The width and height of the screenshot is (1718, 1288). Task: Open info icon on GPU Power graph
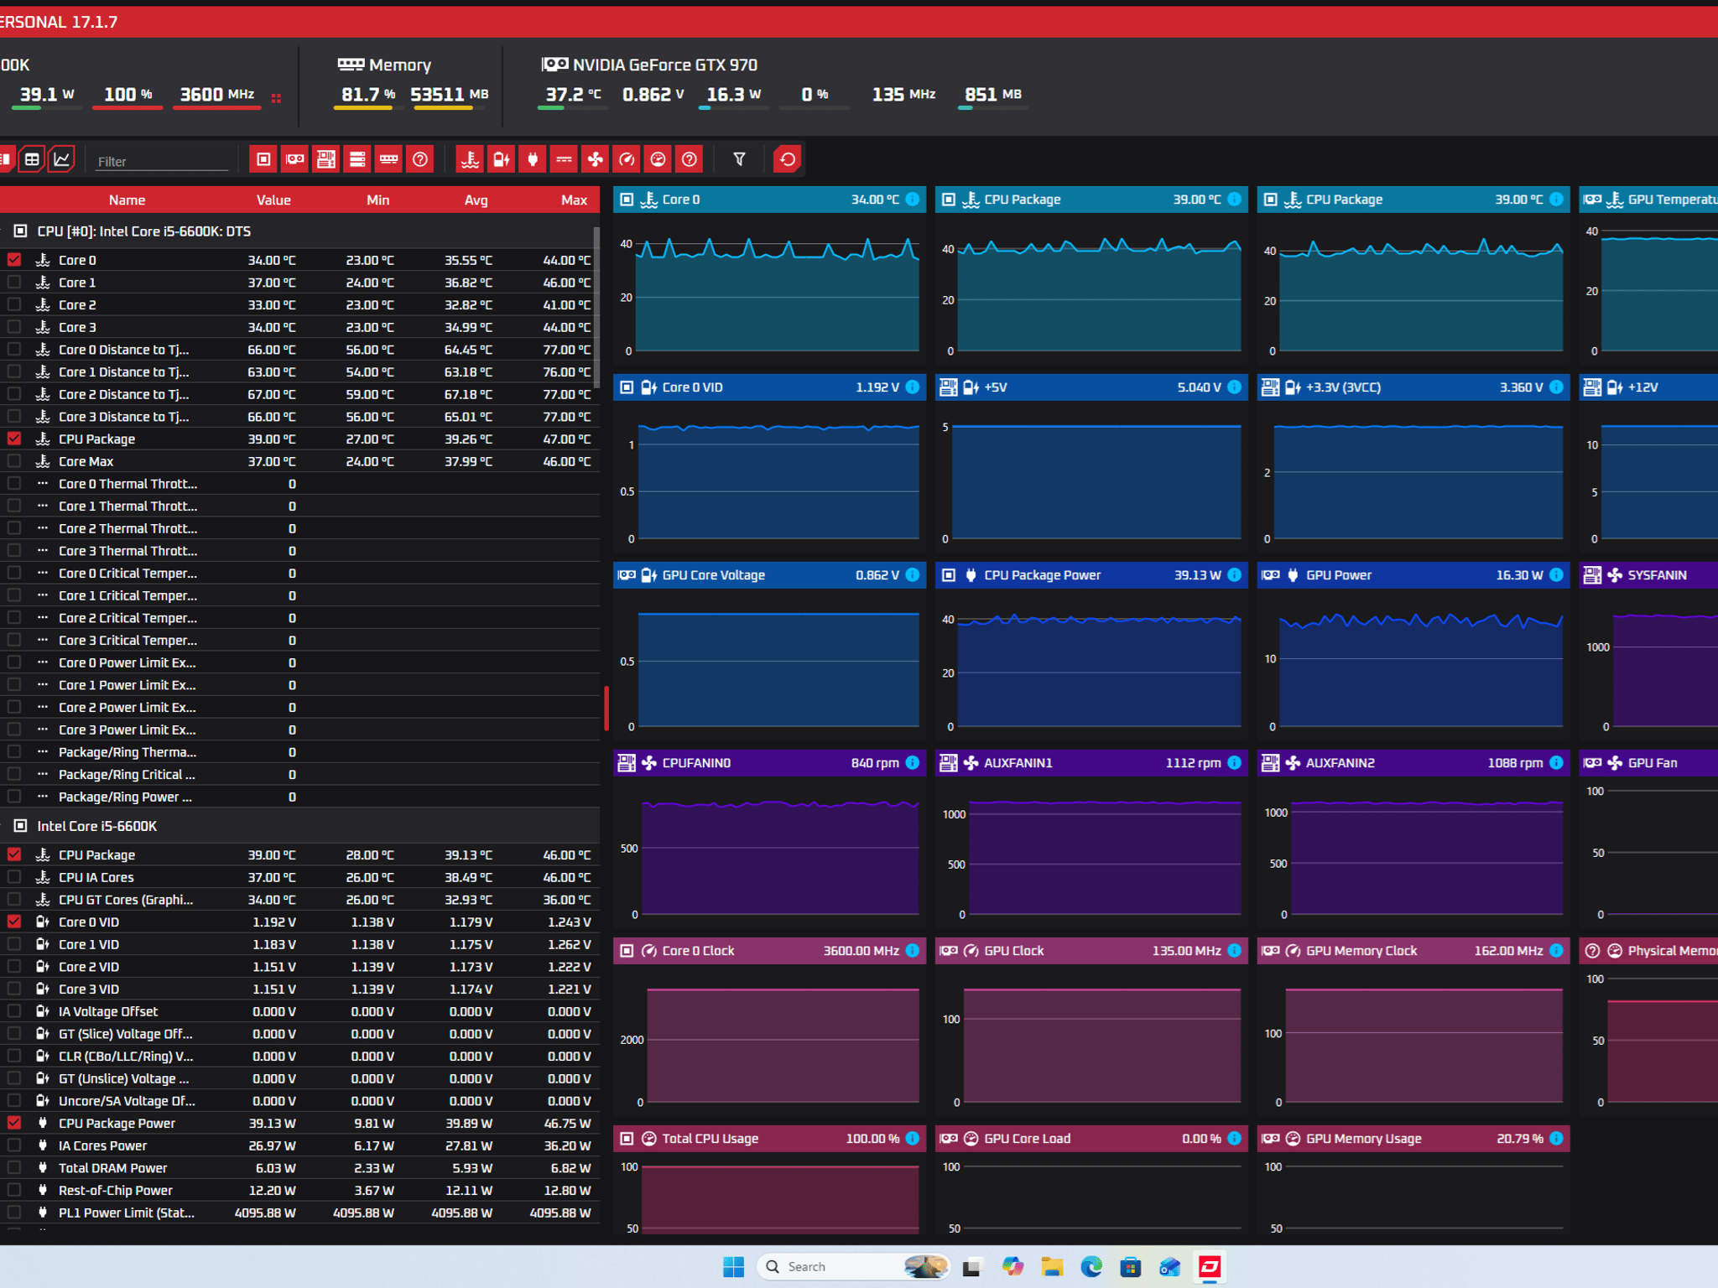1556,575
